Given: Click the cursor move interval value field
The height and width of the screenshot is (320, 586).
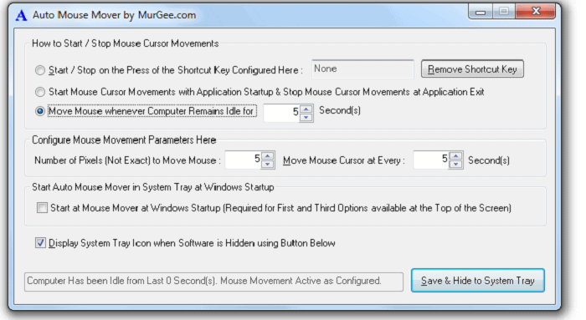Looking at the screenshot, I should pyautogui.click(x=431, y=160).
